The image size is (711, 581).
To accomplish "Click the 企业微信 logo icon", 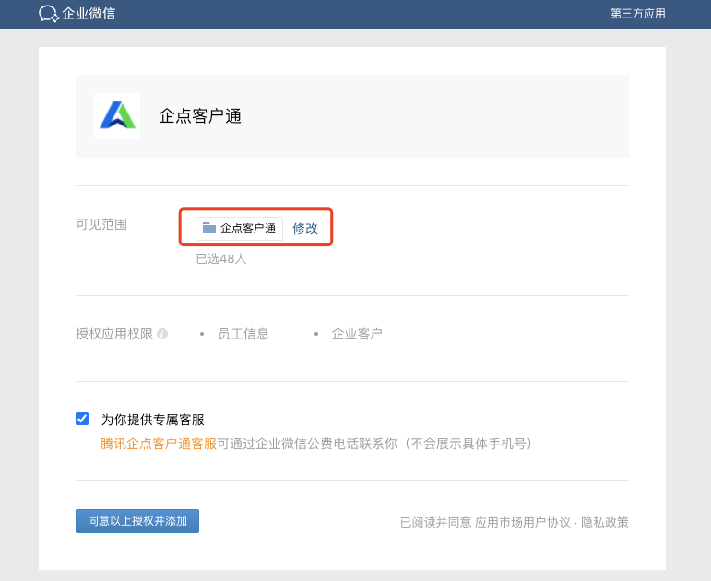I will (49, 14).
